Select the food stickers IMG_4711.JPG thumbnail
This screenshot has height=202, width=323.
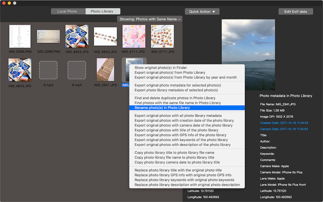tap(162, 36)
